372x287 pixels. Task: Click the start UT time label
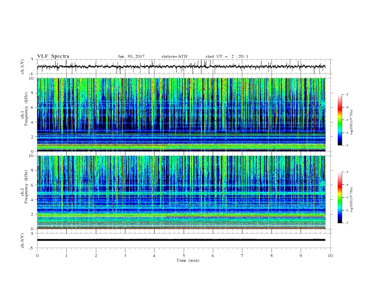[x=227, y=56]
